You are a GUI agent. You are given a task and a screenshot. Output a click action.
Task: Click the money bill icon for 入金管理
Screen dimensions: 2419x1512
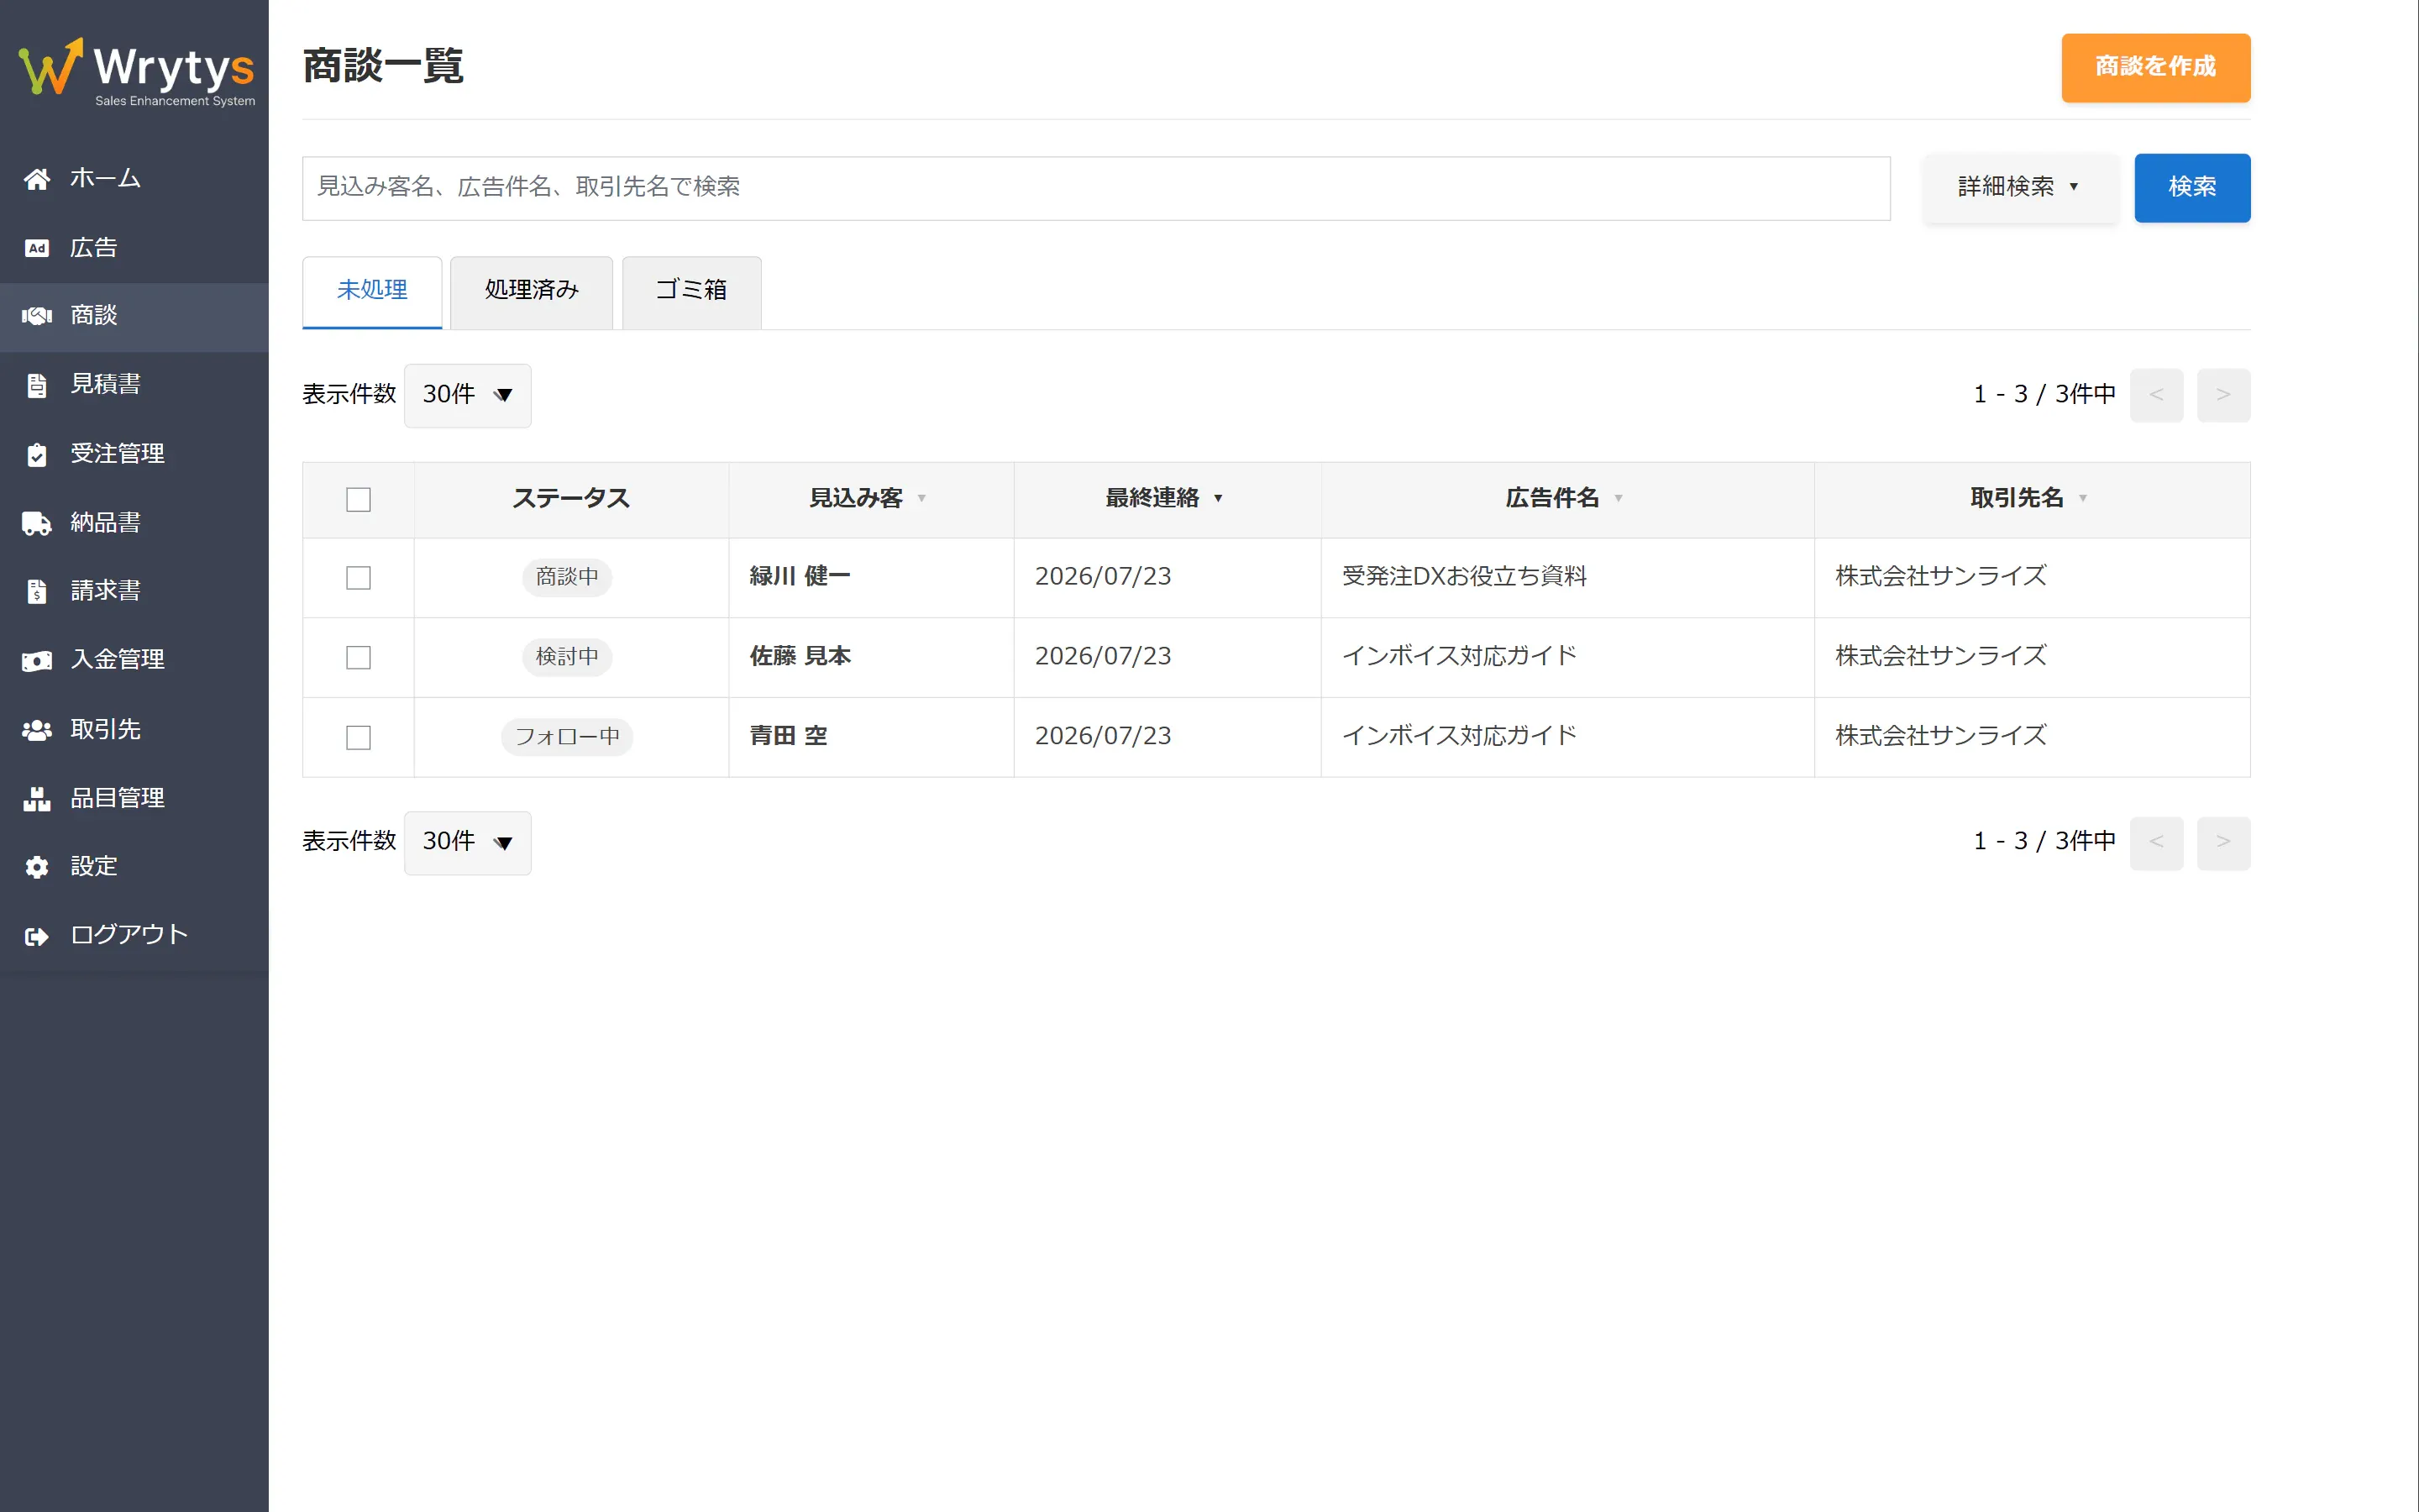click(37, 661)
